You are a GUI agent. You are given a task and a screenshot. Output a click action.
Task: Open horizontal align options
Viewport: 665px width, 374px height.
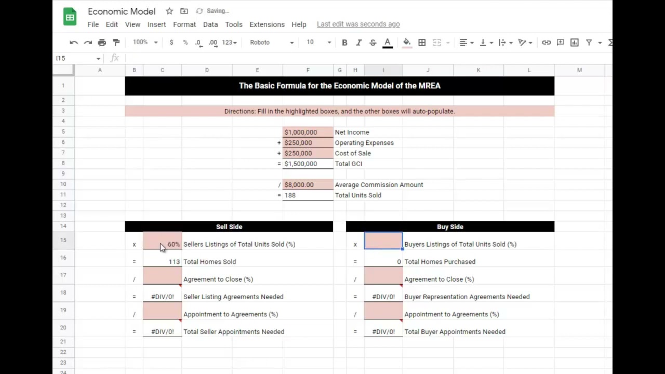[467, 43]
